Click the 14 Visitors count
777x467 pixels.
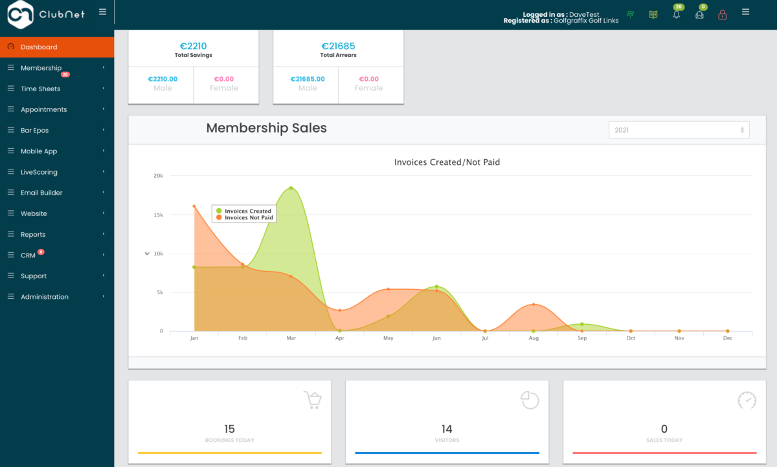447,429
